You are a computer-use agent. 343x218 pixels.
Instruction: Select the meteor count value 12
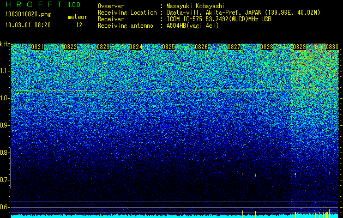point(79,25)
